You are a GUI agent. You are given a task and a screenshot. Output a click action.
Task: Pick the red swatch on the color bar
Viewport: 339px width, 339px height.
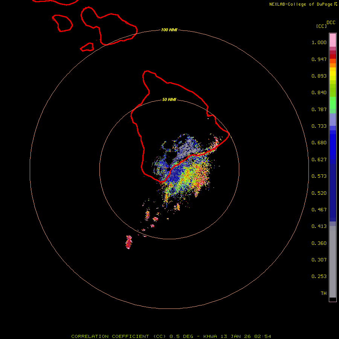click(333, 56)
